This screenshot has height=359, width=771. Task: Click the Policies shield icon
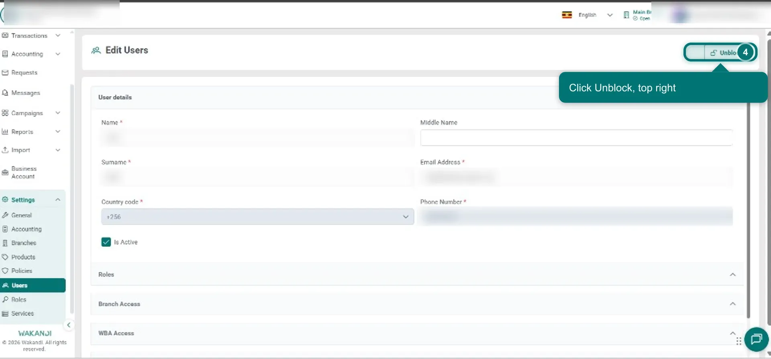tap(5, 271)
